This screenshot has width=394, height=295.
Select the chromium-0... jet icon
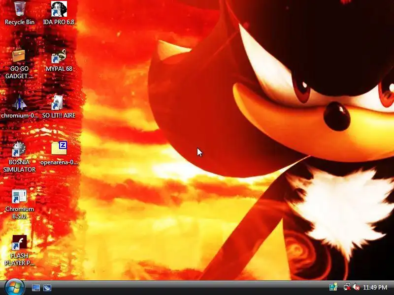click(19, 107)
